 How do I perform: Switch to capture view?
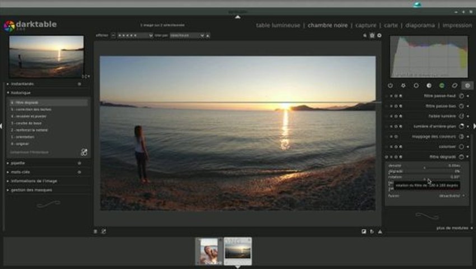(x=366, y=25)
